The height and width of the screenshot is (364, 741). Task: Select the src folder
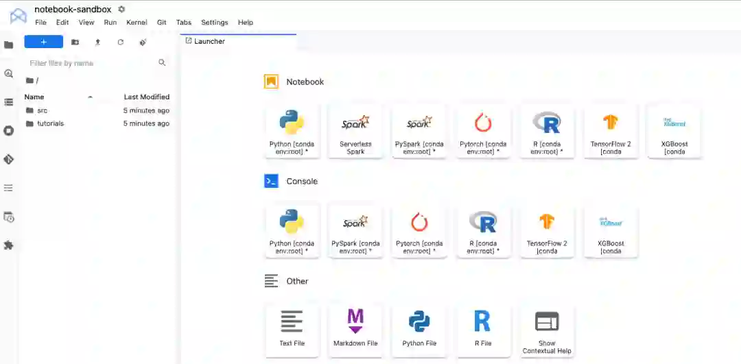click(97, 110)
